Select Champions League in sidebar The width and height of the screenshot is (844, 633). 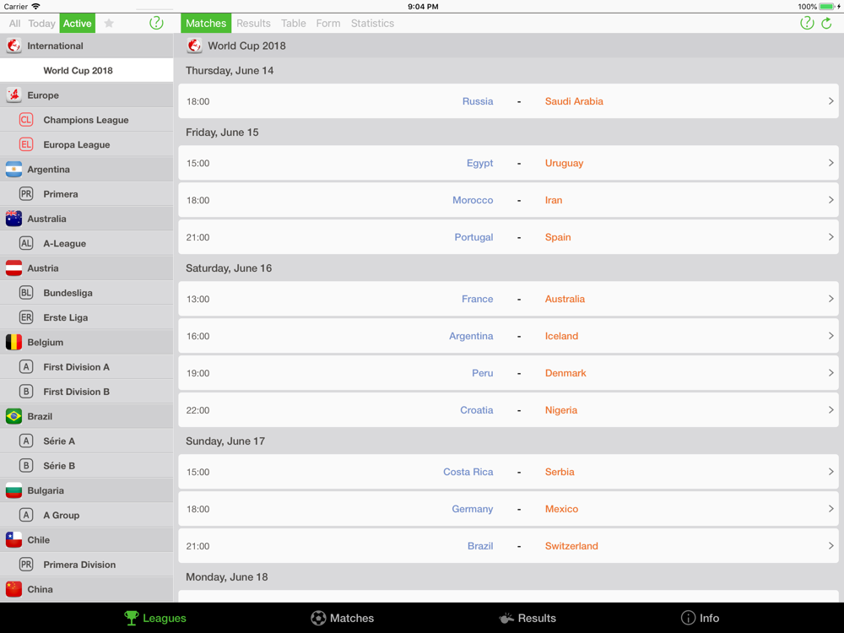click(87, 120)
